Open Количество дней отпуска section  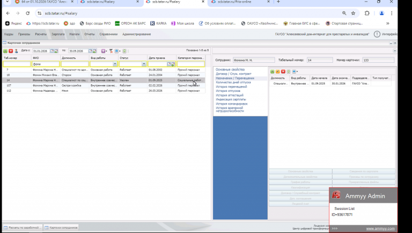coord(233,82)
